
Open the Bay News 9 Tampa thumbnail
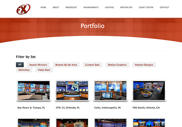click(34, 91)
